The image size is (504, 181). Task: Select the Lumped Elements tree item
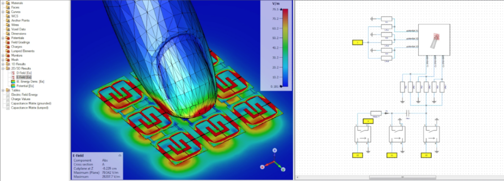point(23,51)
